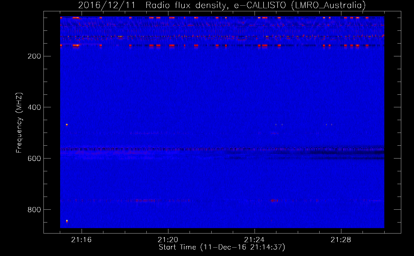Click the "21:24" time tick label
Image resolution: width=414 pixels, height=256 pixels.
point(254,240)
